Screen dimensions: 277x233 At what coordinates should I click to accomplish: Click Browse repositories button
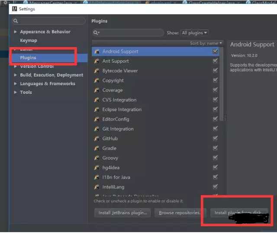[x=180, y=213]
